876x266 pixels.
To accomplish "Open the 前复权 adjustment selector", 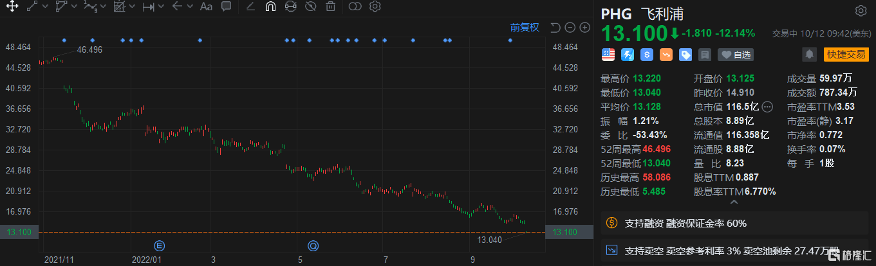I will (525, 27).
